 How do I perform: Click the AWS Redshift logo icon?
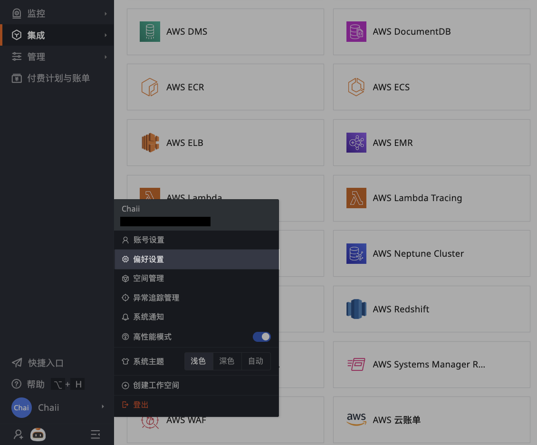pyautogui.click(x=356, y=309)
